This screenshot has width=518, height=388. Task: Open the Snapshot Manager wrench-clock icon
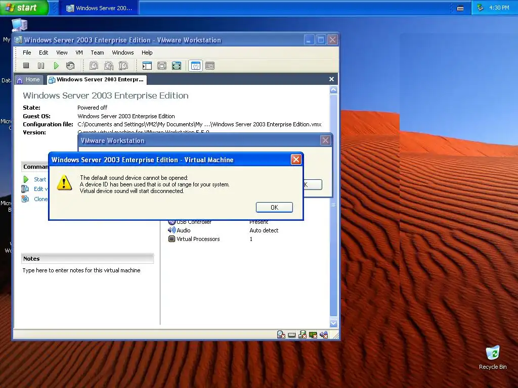[123, 66]
